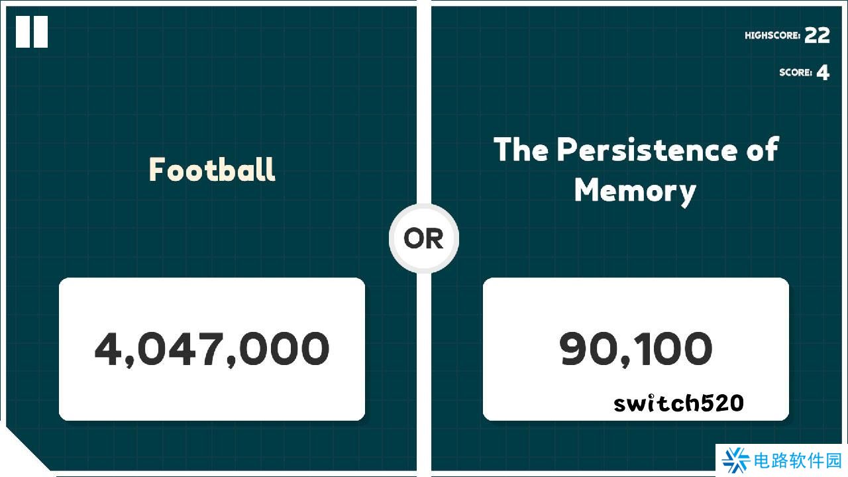Click the HIGHSCORE label

[772, 36]
